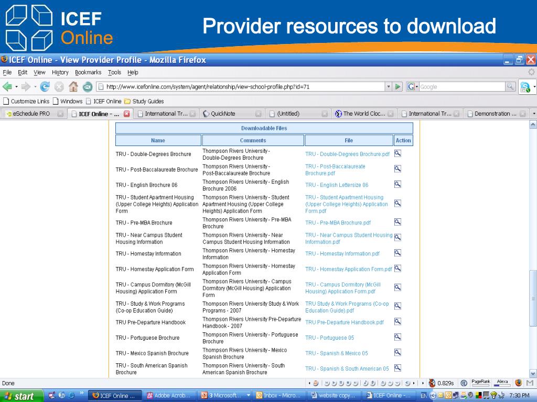This screenshot has height=402, width=537.
Task: Open the View menu
Action: (x=39, y=72)
